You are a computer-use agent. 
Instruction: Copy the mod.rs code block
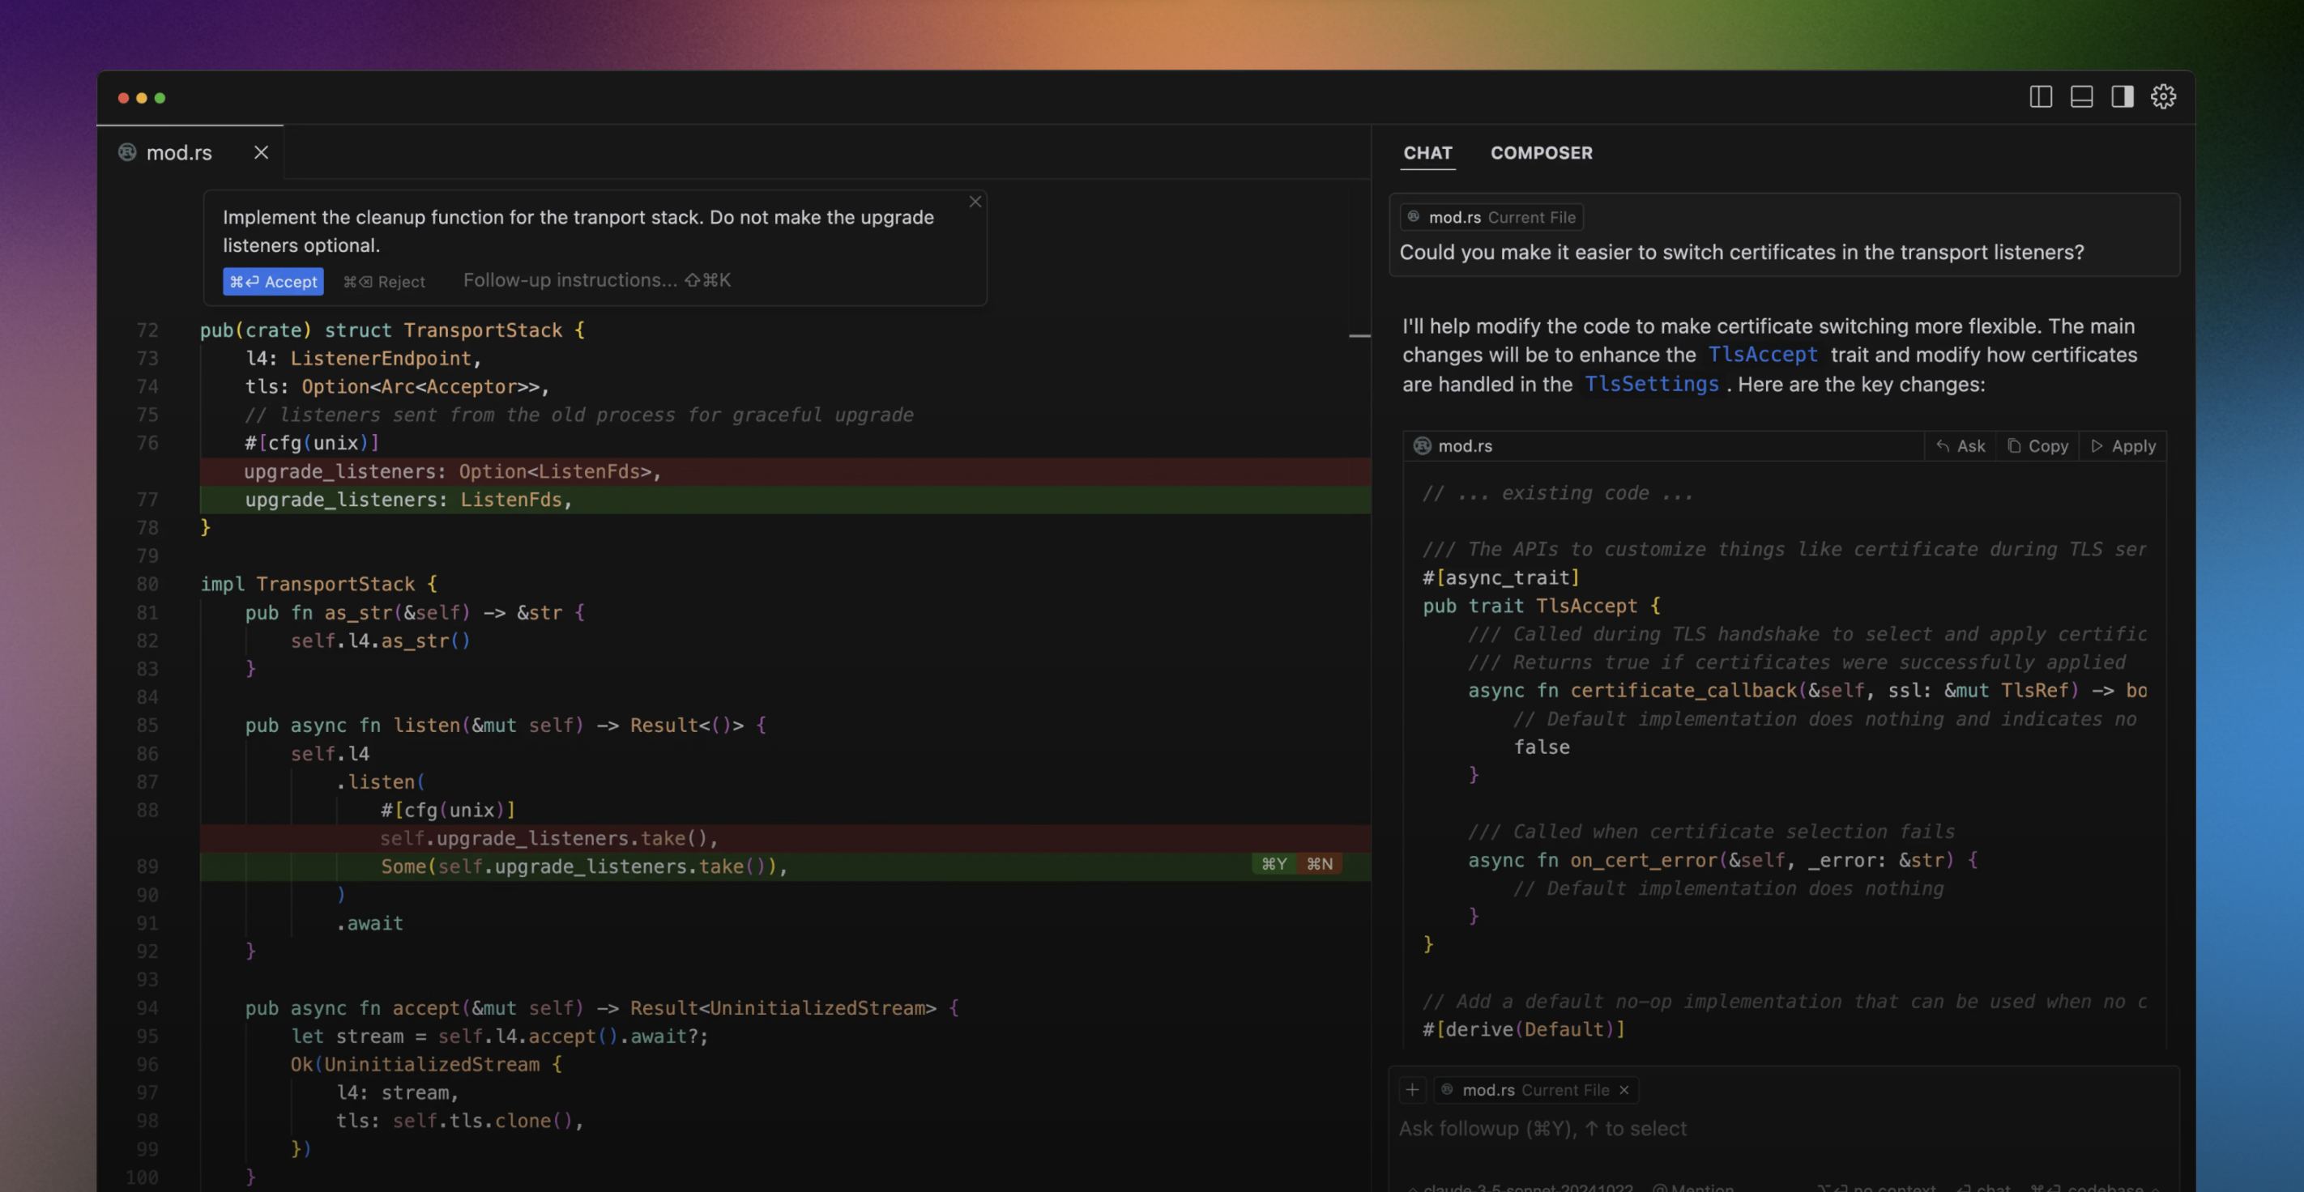pos(2037,446)
